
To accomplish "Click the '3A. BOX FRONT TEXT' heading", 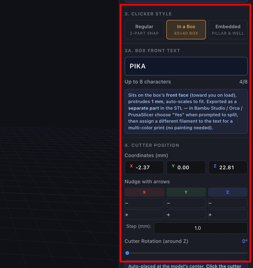I will 152,51.
